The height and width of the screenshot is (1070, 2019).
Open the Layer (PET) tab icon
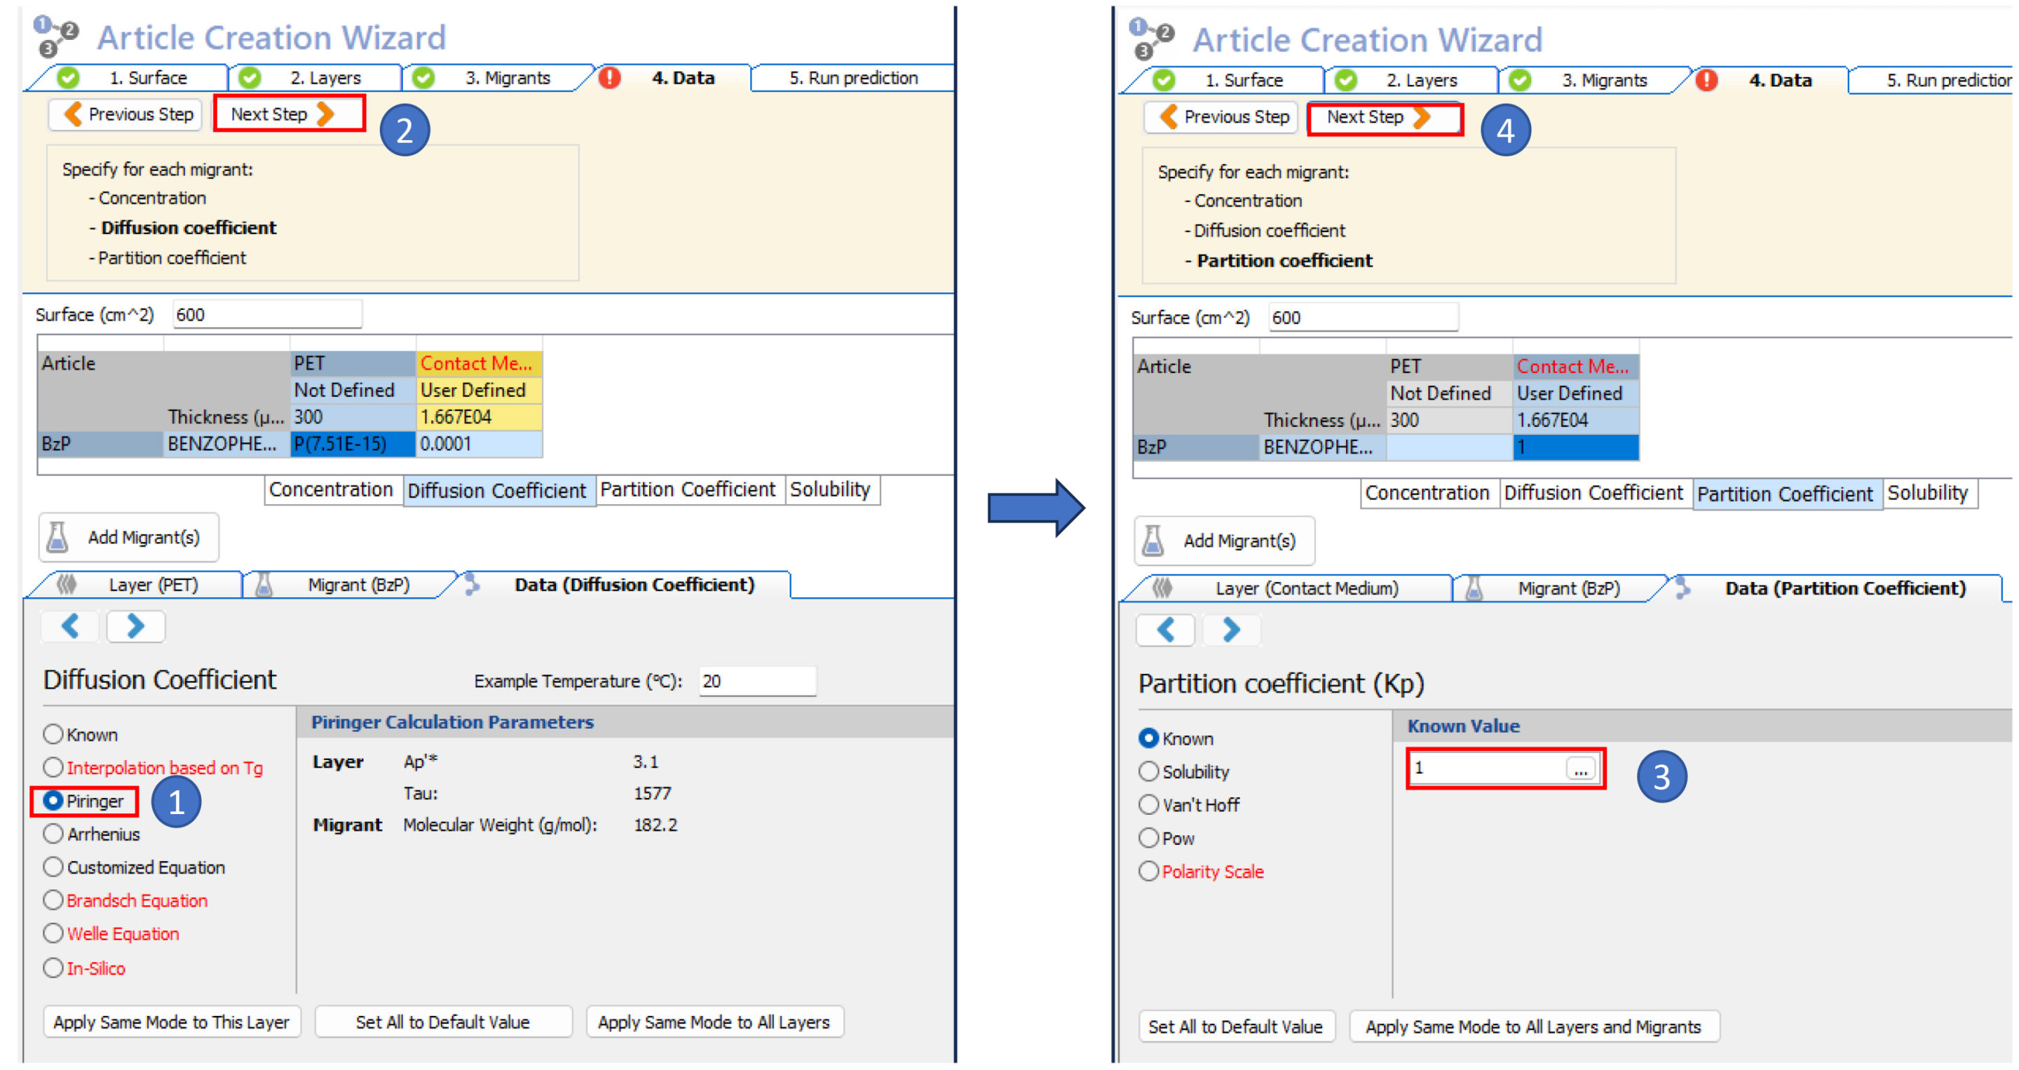pyautogui.click(x=67, y=585)
